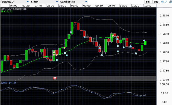Click the 10:40 time axis label
172x105 pixels.
click(x=148, y=6)
